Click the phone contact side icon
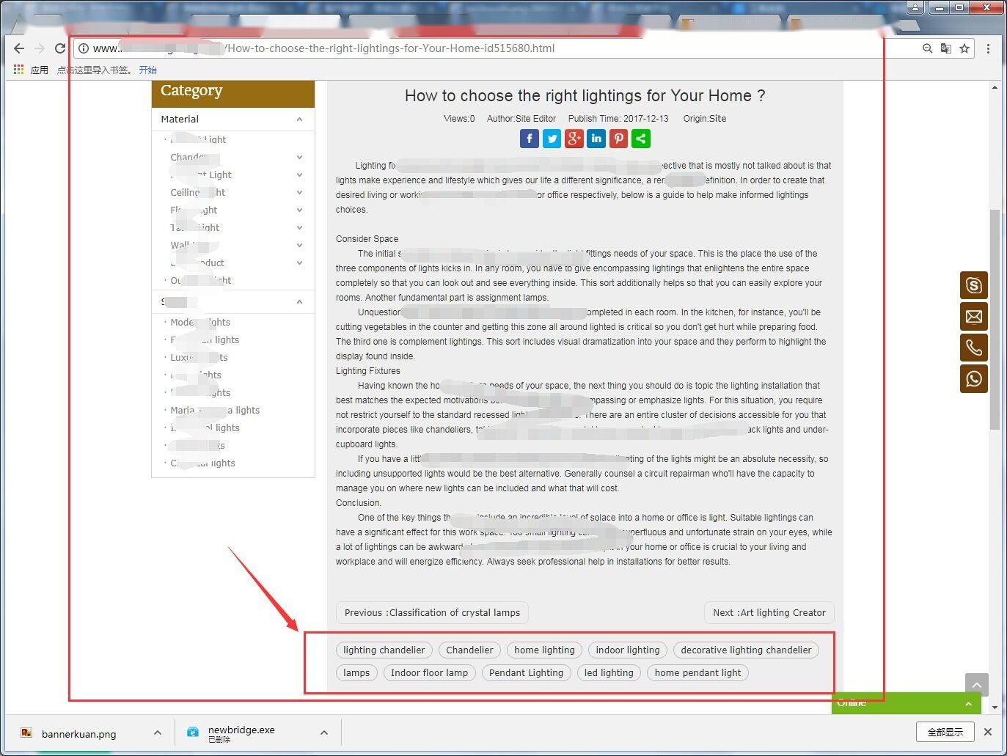The height and width of the screenshot is (756, 1007). pyautogui.click(x=973, y=348)
